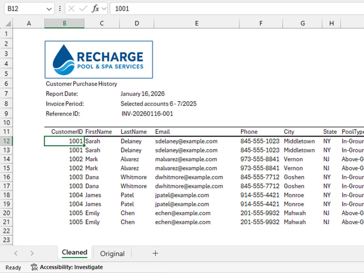Select 'Selected accounts 6 - 7/2025' cell

[159, 104]
